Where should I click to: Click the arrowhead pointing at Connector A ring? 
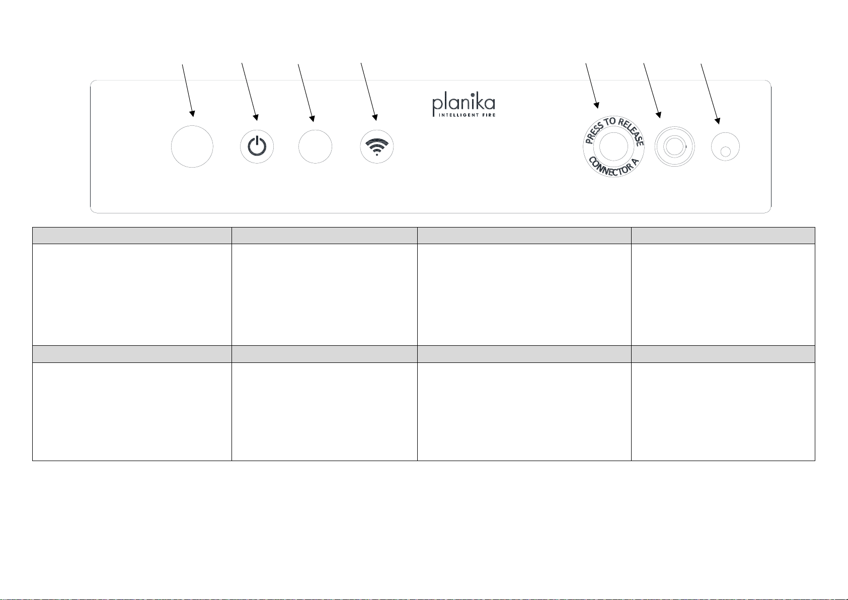click(x=597, y=105)
